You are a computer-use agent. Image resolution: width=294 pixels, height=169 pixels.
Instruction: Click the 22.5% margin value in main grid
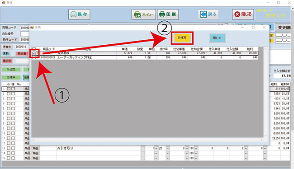(285, 94)
